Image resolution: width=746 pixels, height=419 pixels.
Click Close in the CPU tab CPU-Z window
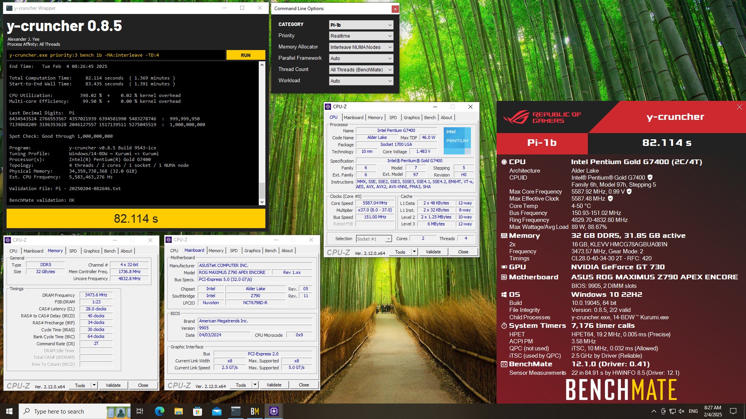(x=463, y=252)
